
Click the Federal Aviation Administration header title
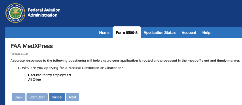[44, 12]
